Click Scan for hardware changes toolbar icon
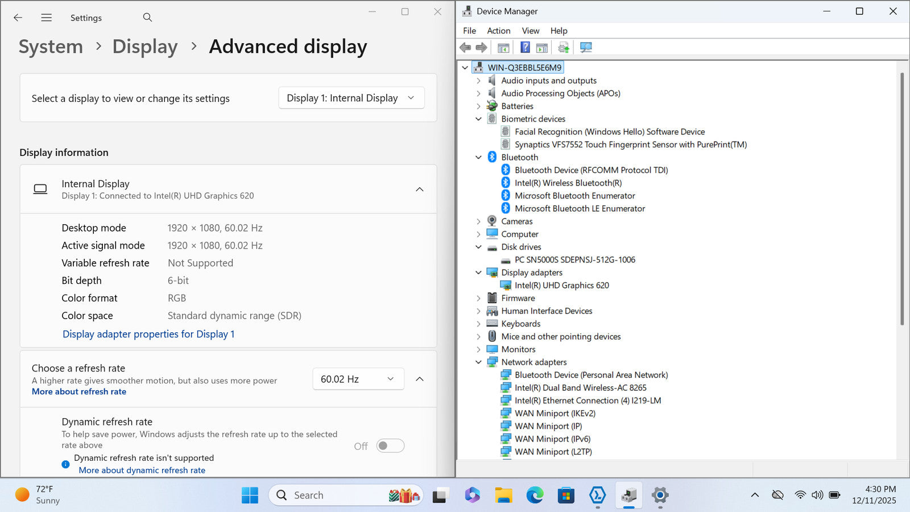910x512 pixels. [x=586, y=47]
